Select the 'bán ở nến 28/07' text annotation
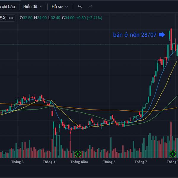Viewport: 178px width, 178px height. [x=135, y=35]
